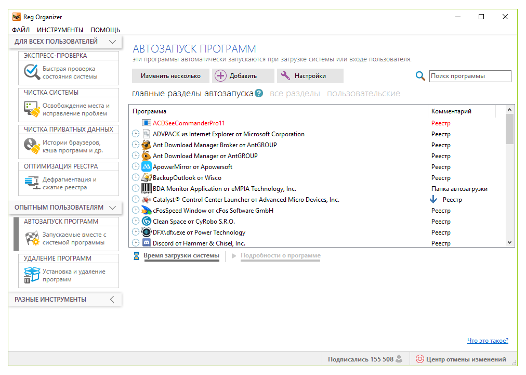Click the ACDSeeCommanderPro11 program icon
This screenshot has width=526, height=375.
(146, 123)
